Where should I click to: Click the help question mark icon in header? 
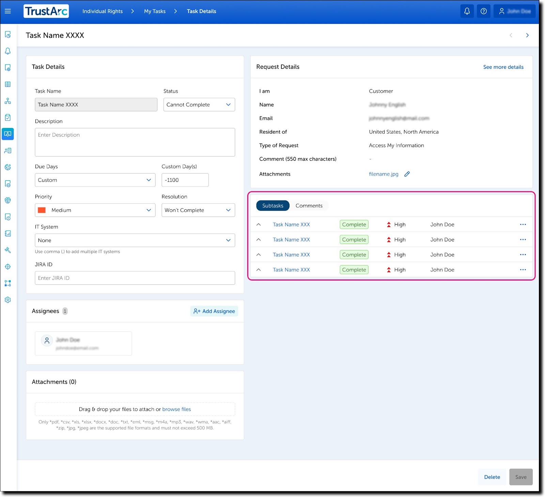[483, 11]
